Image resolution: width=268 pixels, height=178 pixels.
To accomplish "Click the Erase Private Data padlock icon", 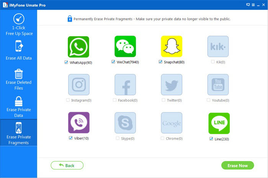I will coord(19,101).
